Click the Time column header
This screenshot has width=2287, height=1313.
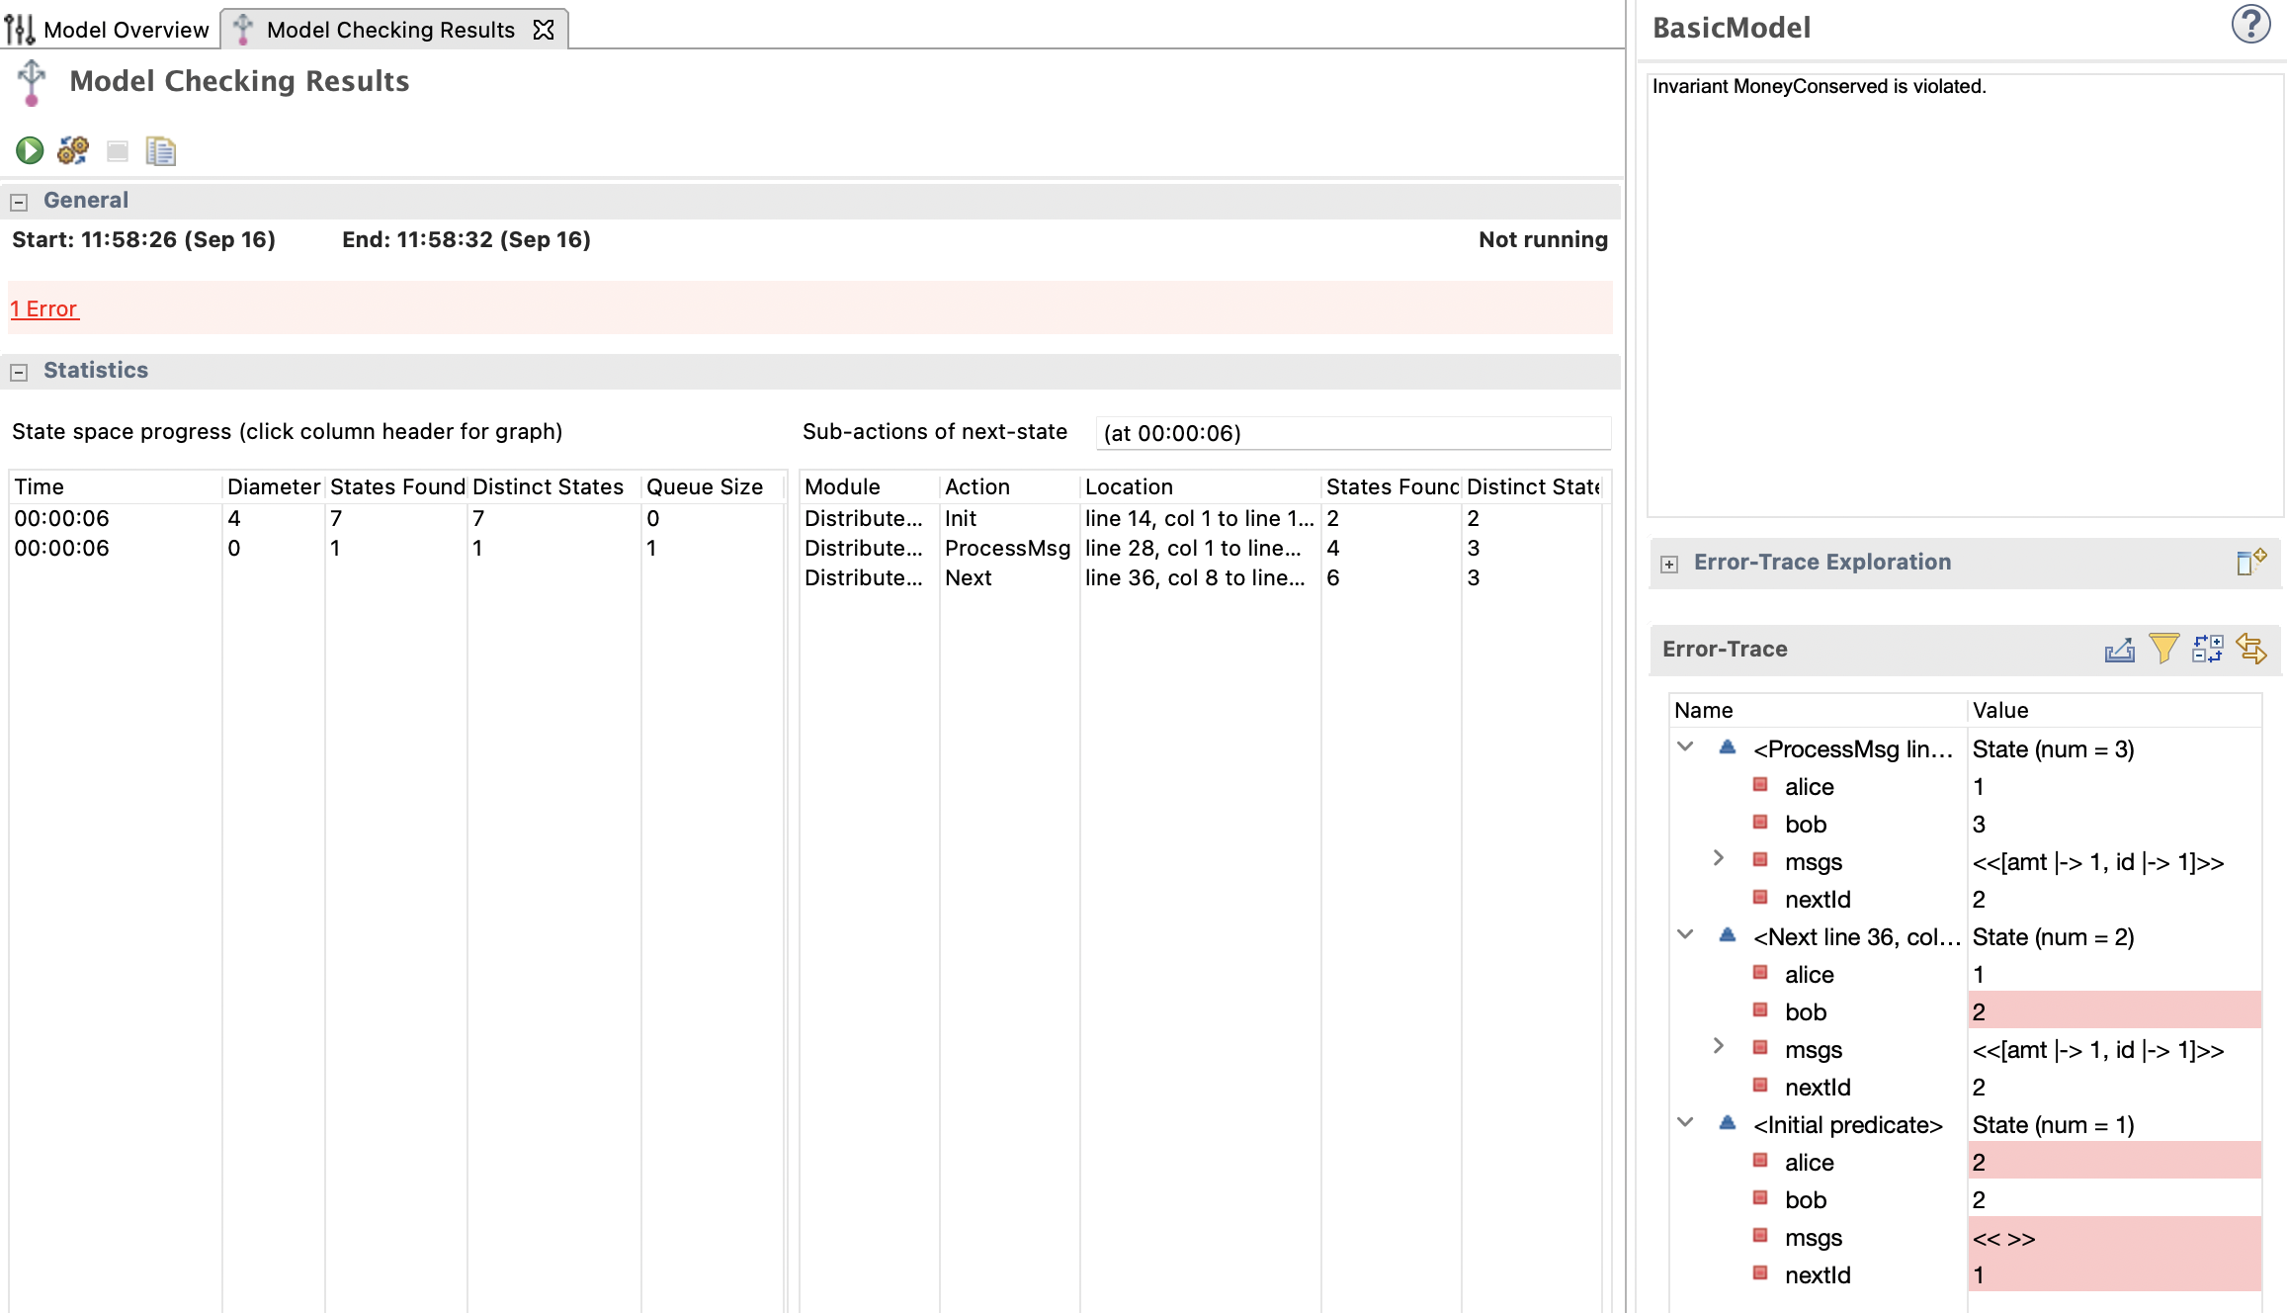tap(117, 486)
